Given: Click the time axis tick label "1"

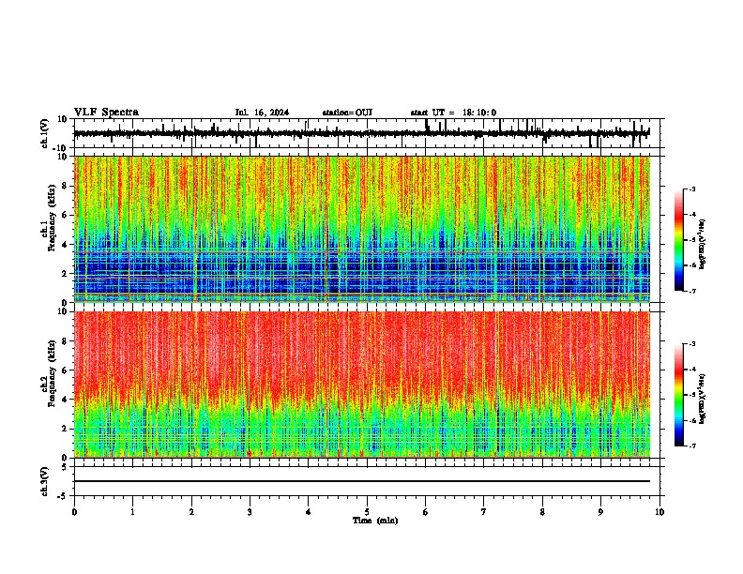Looking at the screenshot, I should (132, 512).
